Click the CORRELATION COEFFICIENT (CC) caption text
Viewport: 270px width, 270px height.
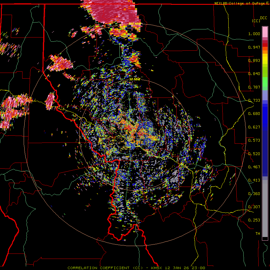point(105,268)
